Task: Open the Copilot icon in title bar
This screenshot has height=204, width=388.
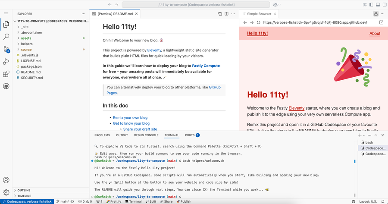Action: click(x=275, y=5)
